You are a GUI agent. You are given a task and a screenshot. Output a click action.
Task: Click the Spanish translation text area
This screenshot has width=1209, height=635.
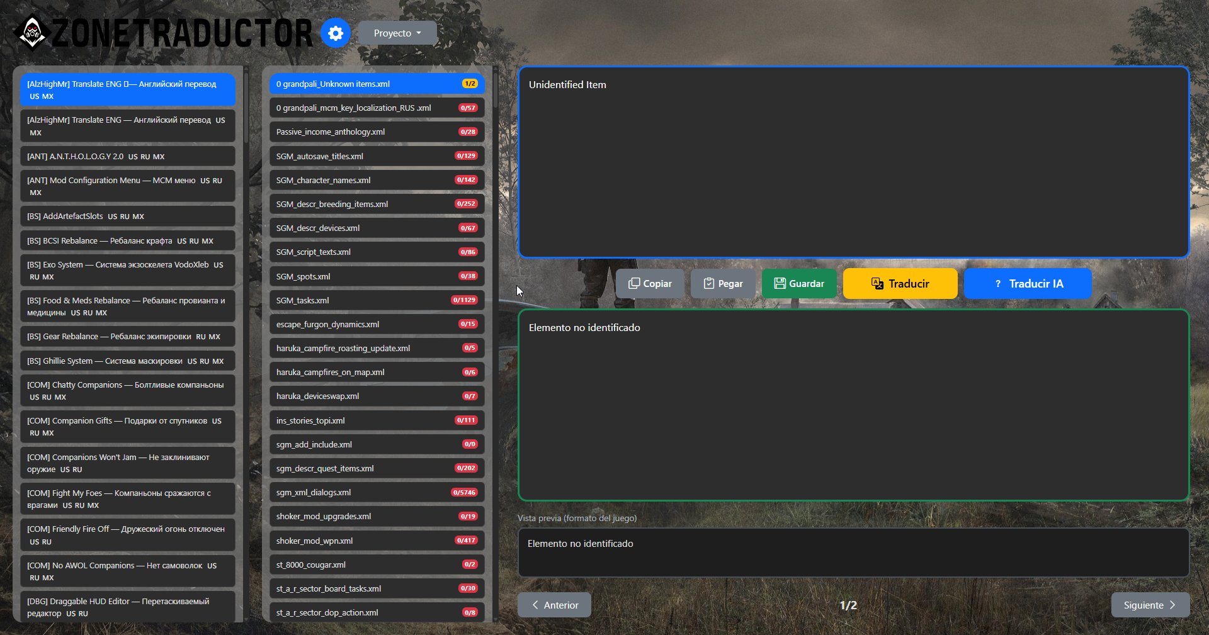(853, 405)
